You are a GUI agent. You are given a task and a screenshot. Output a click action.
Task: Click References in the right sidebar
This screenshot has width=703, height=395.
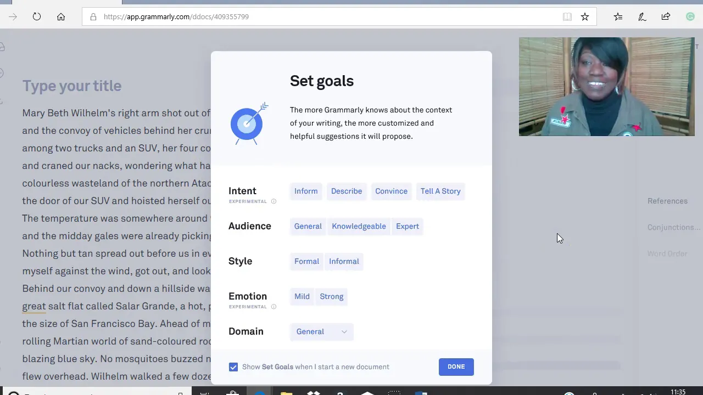click(667, 201)
